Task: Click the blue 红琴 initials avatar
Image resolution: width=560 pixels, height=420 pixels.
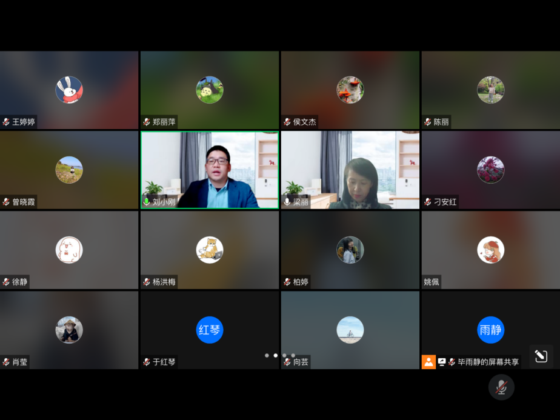Action: [x=210, y=330]
